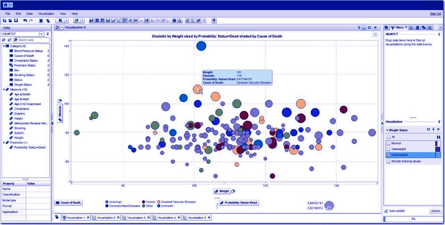Screen dimensions: 445x225
Task: Open the HEARTCT data source dropdown
Action: click(x=42, y=34)
